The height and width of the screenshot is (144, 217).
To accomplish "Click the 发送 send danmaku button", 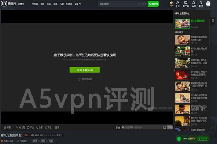I will point(170,127).
